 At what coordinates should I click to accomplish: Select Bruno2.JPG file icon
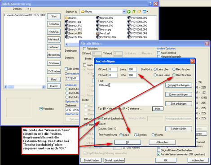pos(67,26)
